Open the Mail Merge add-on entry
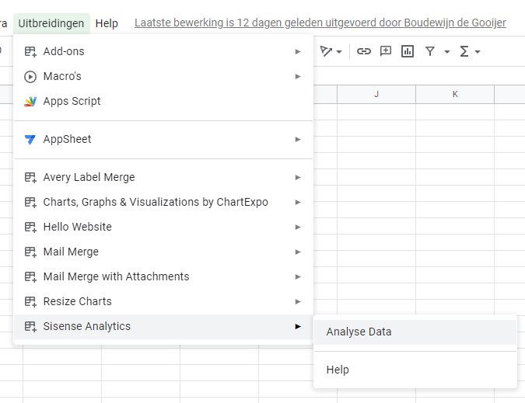 pyautogui.click(x=163, y=252)
